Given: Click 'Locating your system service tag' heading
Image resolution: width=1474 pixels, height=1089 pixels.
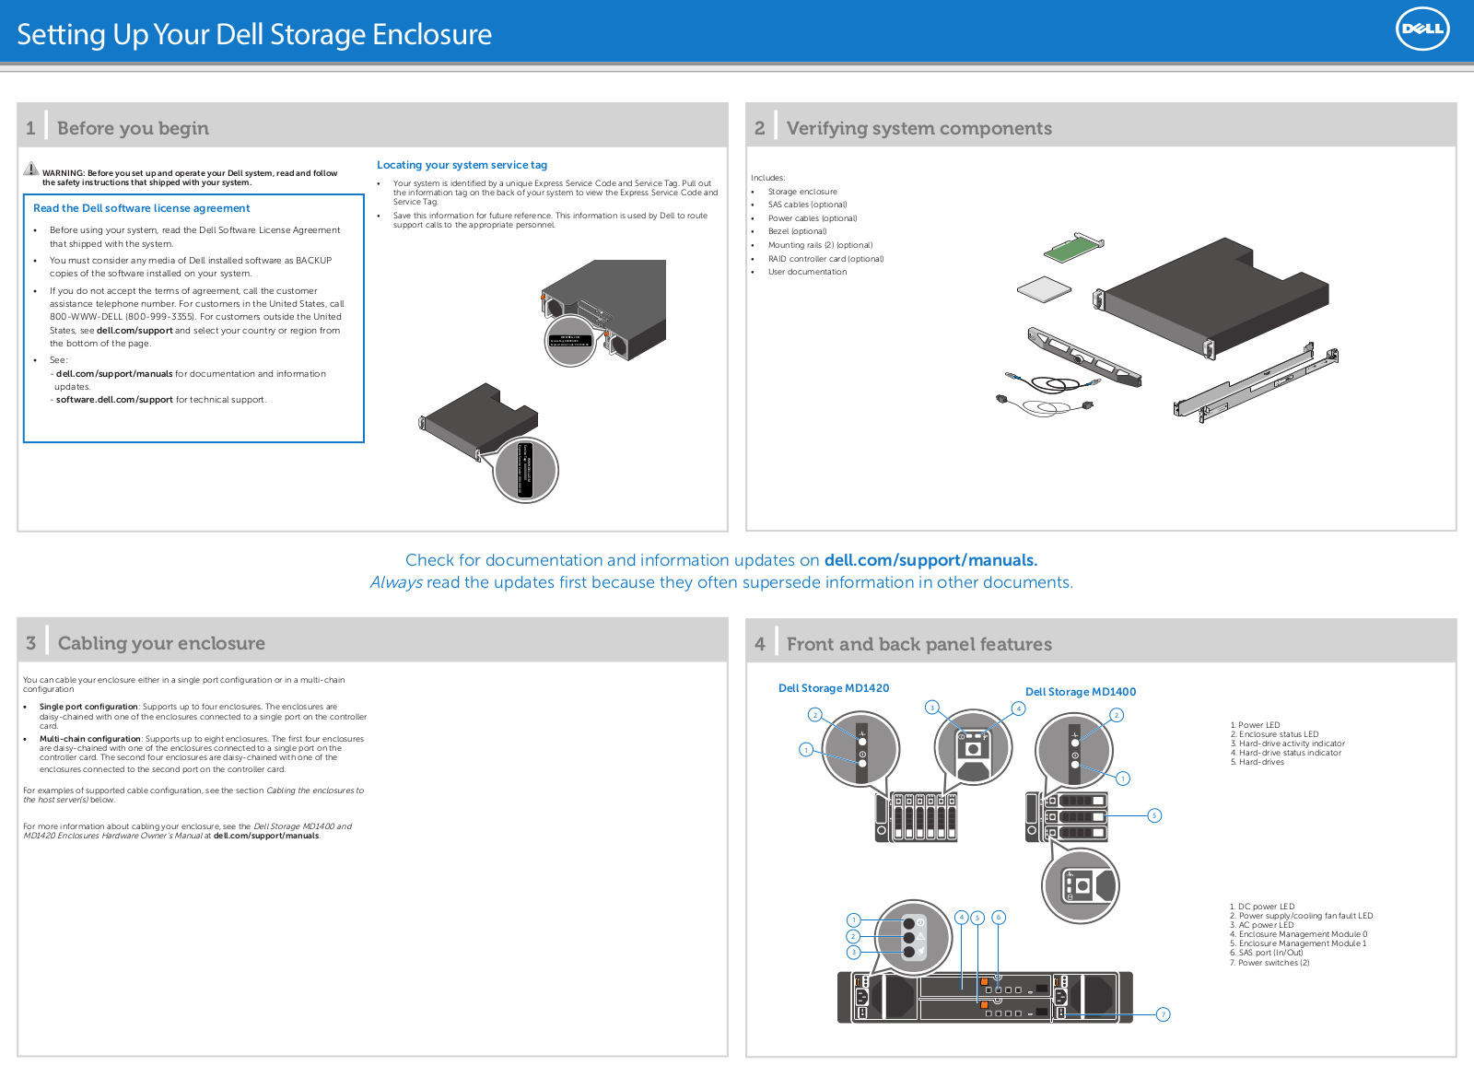Looking at the screenshot, I should coord(462,165).
